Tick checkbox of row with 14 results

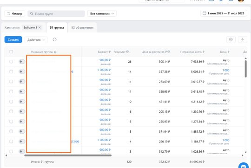[x=11, y=71]
